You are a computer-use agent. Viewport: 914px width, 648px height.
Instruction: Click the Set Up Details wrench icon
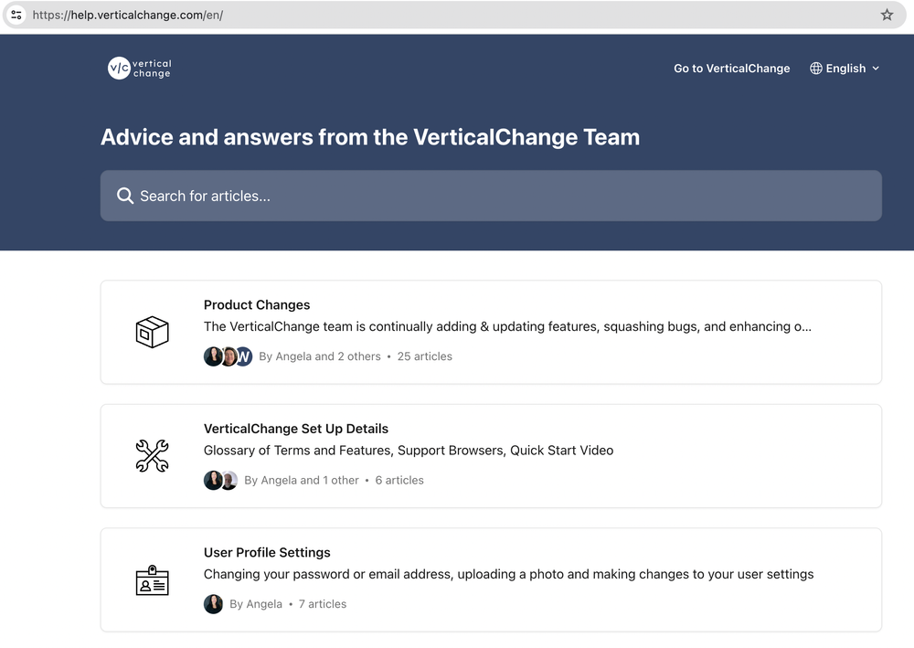[x=152, y=456]
